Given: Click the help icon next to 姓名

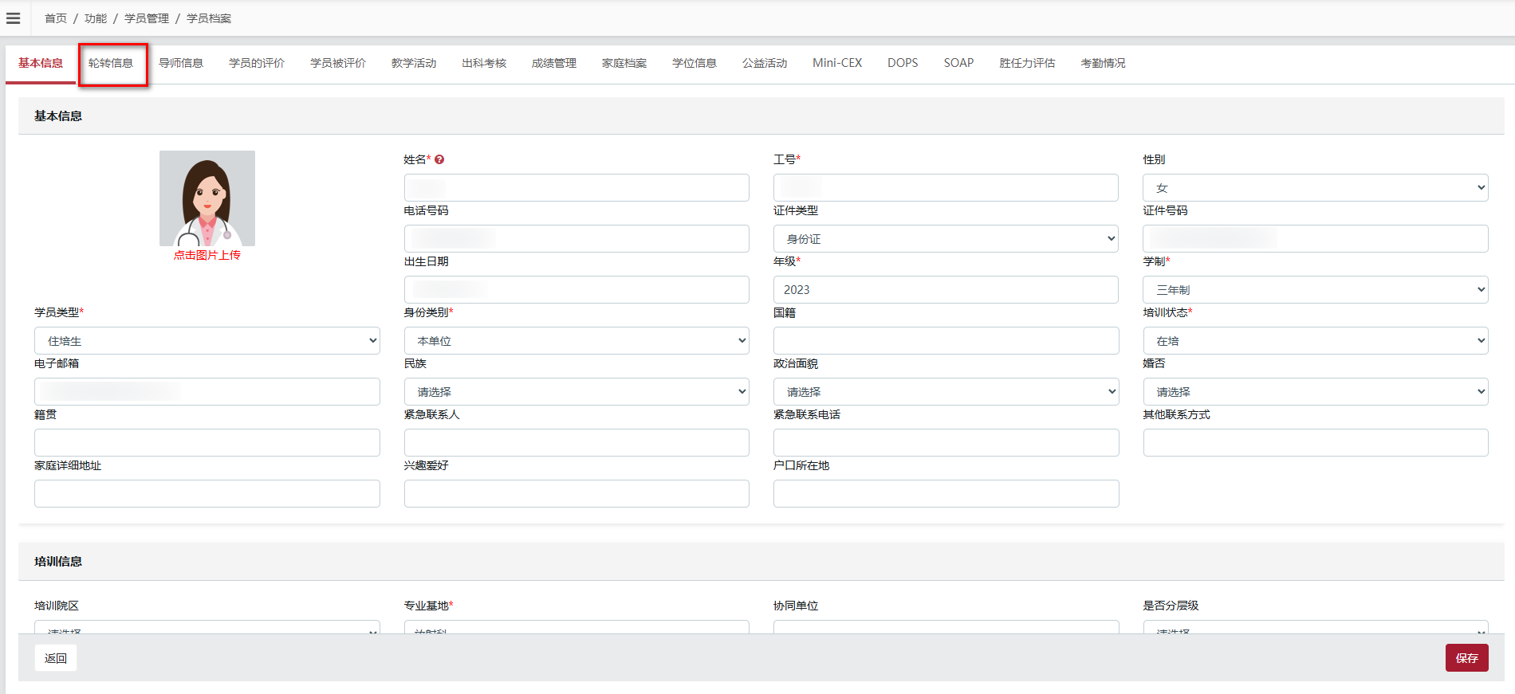Looking at the screenshot, I should 439,159.
